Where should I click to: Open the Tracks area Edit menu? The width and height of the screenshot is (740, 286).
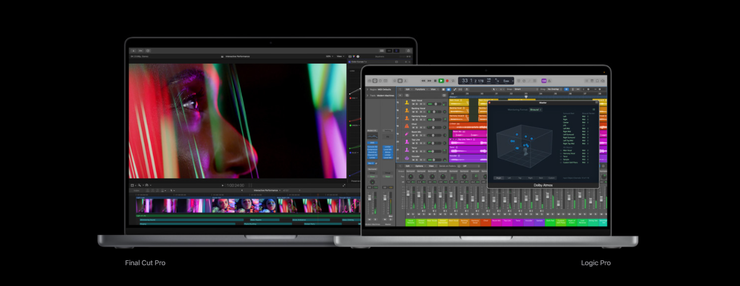[x=408, y=89]
